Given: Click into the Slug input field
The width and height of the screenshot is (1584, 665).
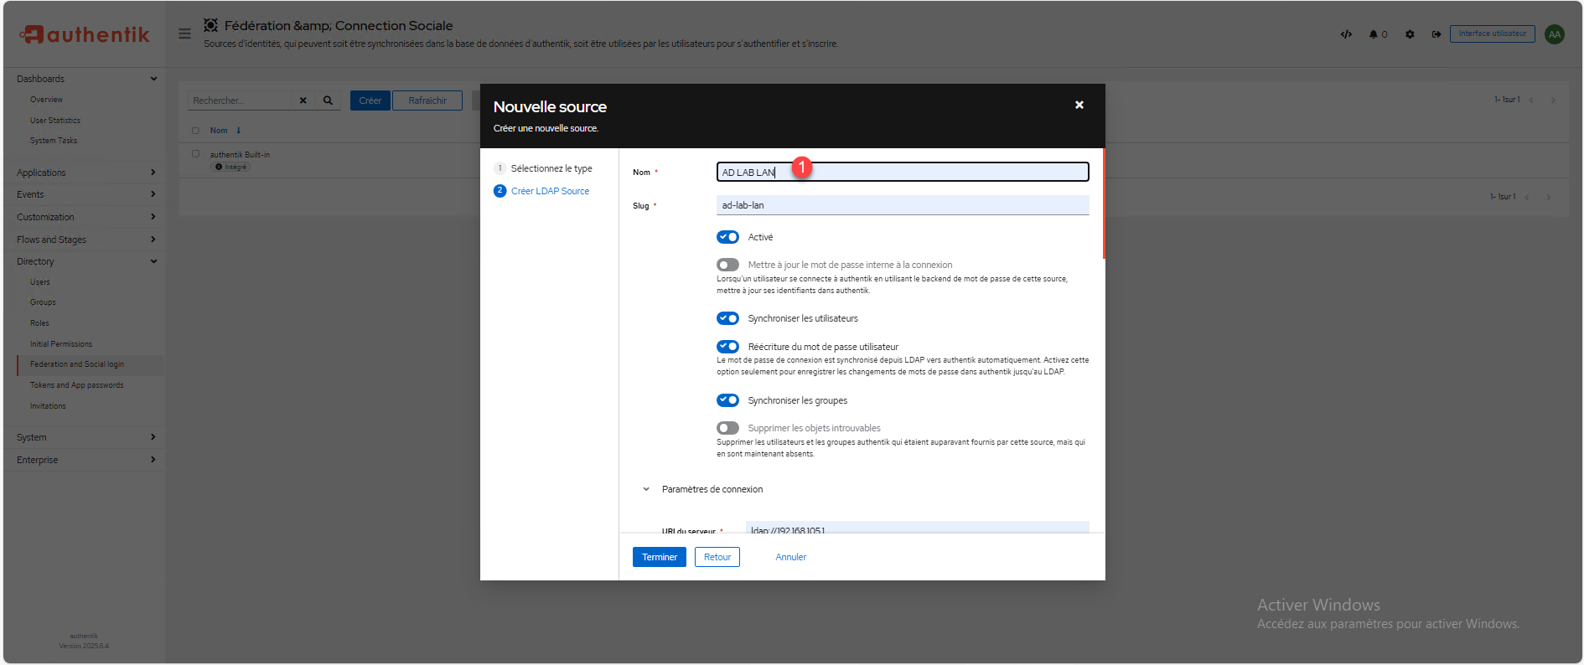Looking at the screenshot, I should (902, 205).
